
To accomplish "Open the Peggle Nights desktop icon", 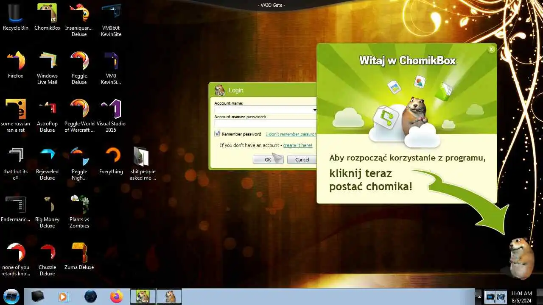I will [79, 164].
